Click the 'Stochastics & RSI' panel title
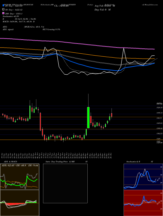Screen dimensions: 163x216 [x=140, y=162]
